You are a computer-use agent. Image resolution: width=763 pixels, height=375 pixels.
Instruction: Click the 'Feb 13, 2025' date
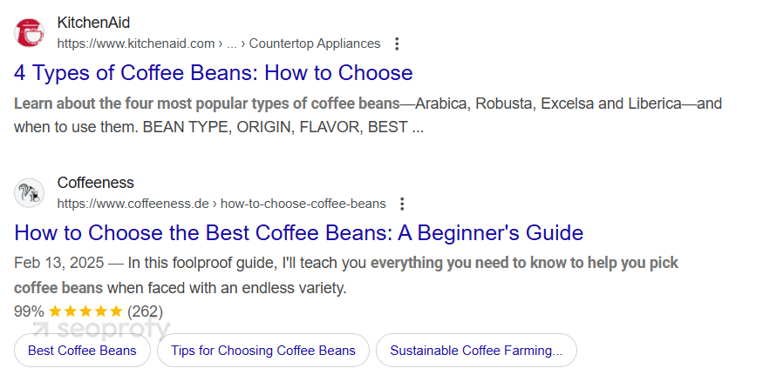click(x=59, y=263)
